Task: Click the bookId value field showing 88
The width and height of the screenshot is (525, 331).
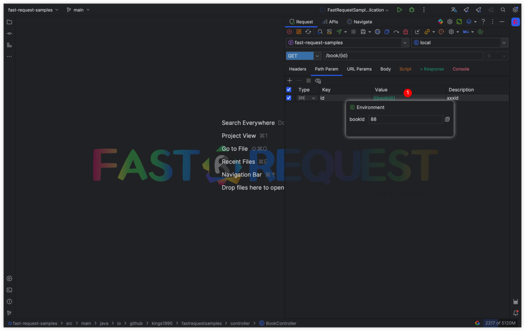Action: [x=405, y=120]
